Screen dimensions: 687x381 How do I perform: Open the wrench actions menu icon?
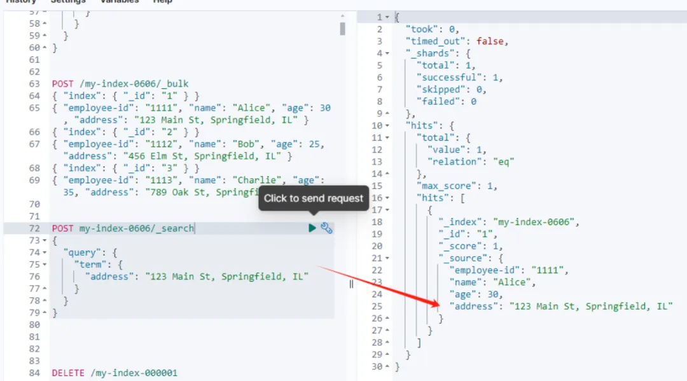tap(326, 228)
